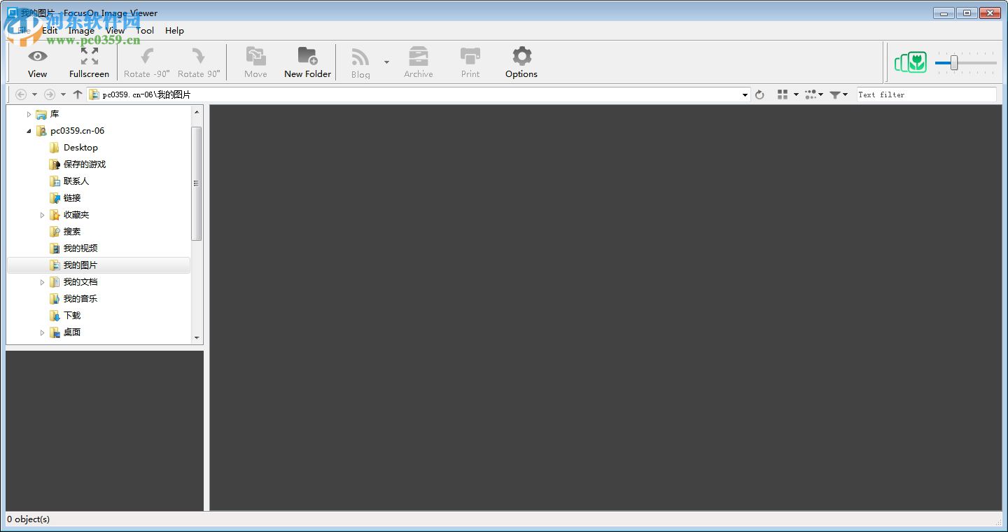The height and width of the screenshot is (532, 1008).
Task: Navigate up one folder level
Action: click(77, 94)
